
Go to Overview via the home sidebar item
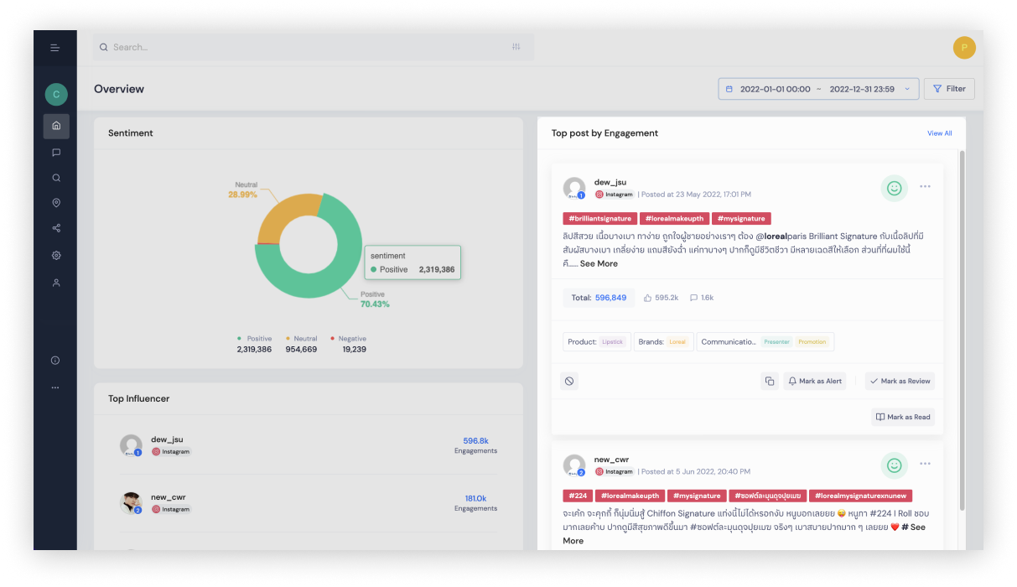(56, 126)
